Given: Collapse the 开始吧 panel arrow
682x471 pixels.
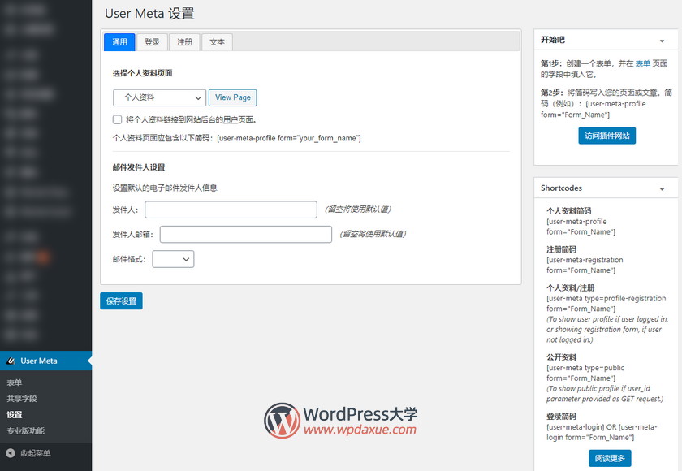Looking at the screenshot, I should (662, 40).
